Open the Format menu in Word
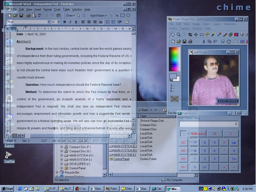This screenshot has width=256, height=192. point(47,9)
